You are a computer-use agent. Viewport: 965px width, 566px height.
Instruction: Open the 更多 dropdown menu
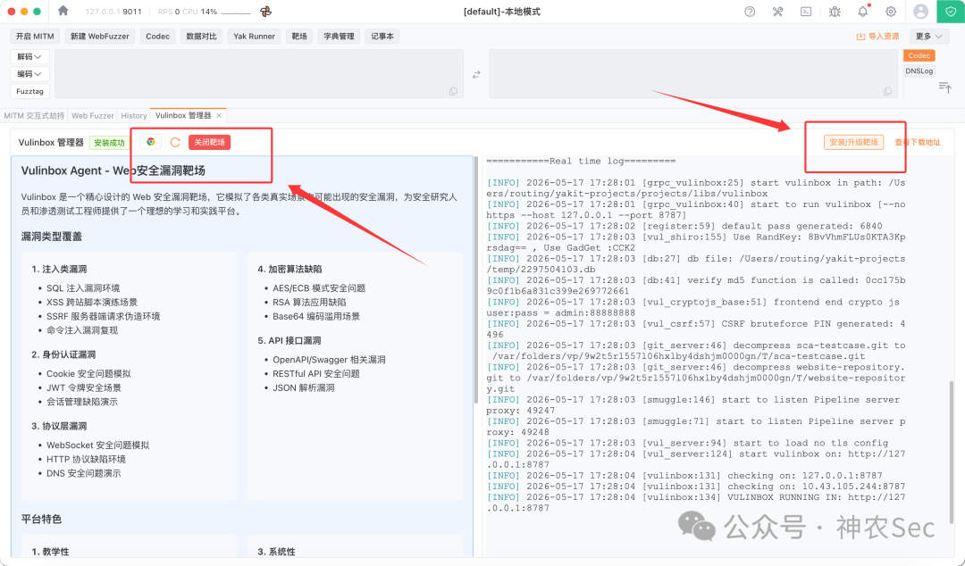pyautogui.click(x=929, y=37)
